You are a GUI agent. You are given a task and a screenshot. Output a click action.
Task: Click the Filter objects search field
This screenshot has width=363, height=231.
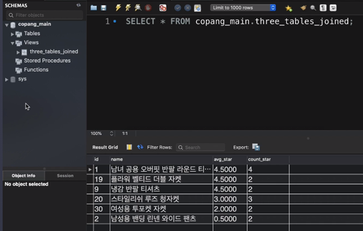tap(45, 15)
